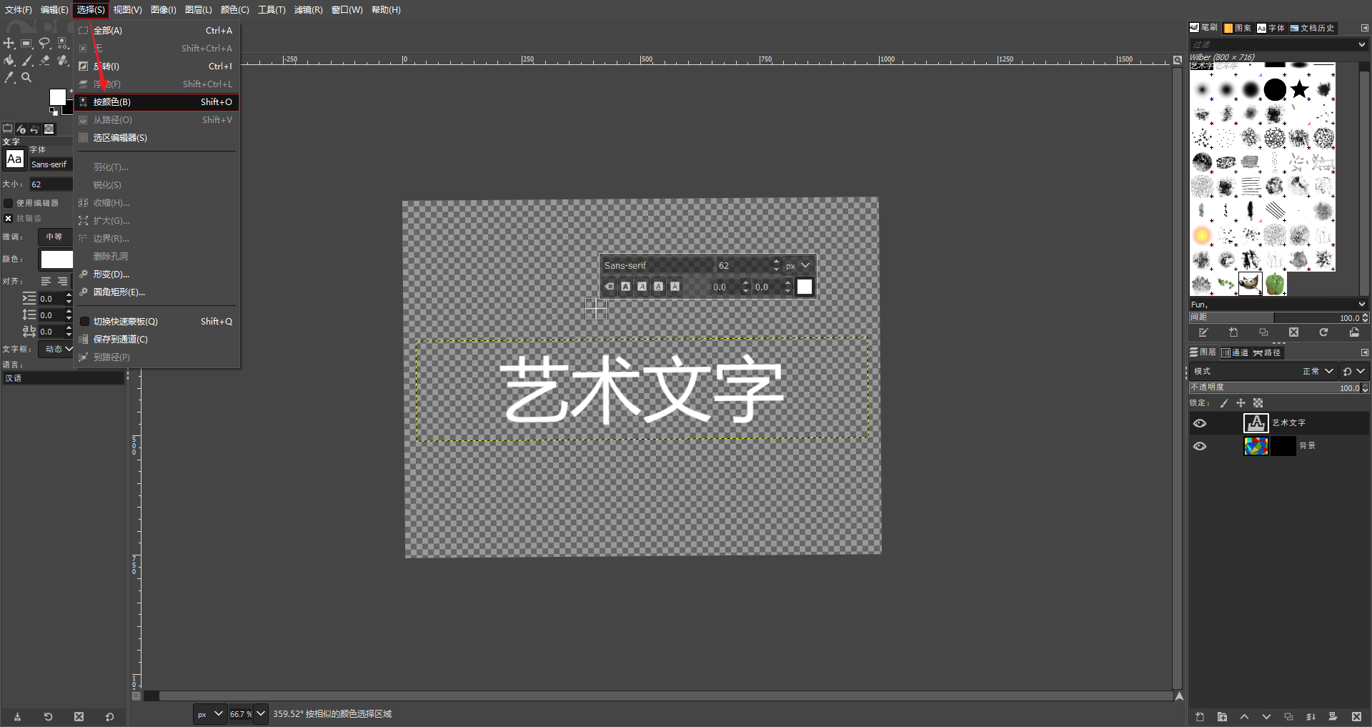Open the 滤镜(R) menu
1372x727 pixels.
click(x=308, y=10)
